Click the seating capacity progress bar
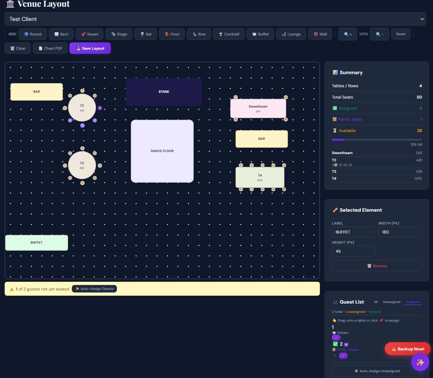 [x=377, y=140]
